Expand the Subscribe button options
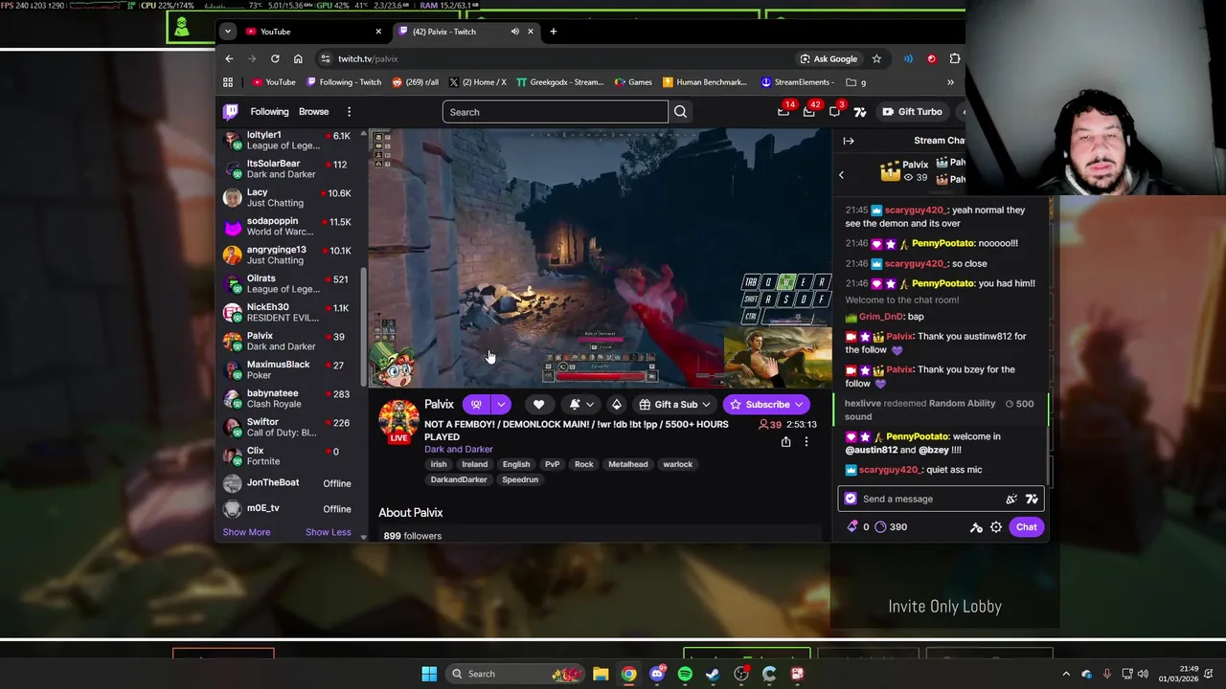The image size is (1226, 689). (798, 405)
